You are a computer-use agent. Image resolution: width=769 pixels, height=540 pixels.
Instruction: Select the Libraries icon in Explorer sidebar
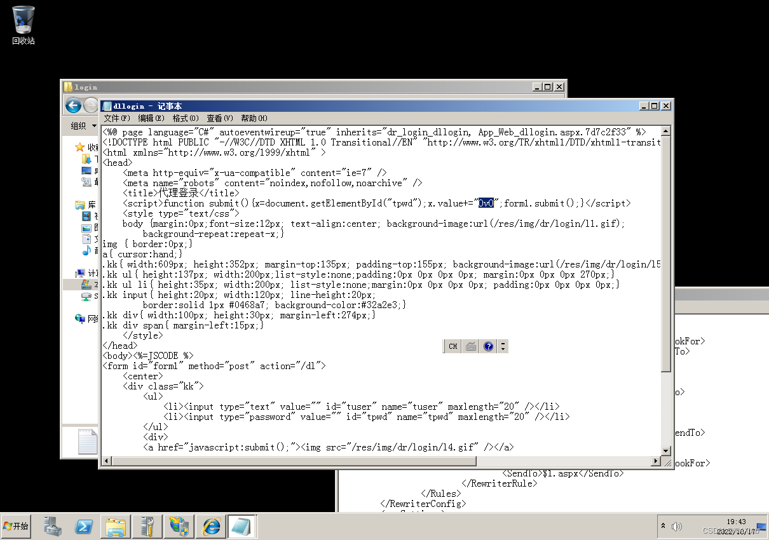[79, 205]
